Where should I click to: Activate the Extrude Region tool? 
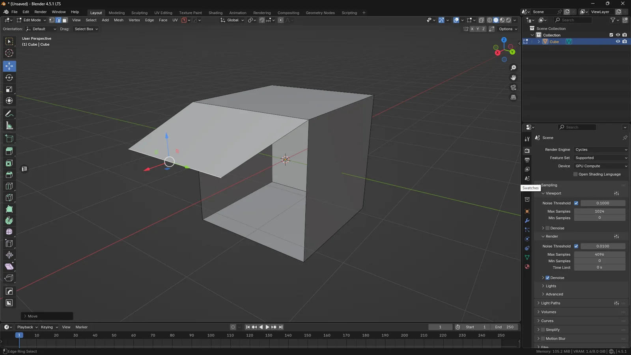click(x=9, y=151)
